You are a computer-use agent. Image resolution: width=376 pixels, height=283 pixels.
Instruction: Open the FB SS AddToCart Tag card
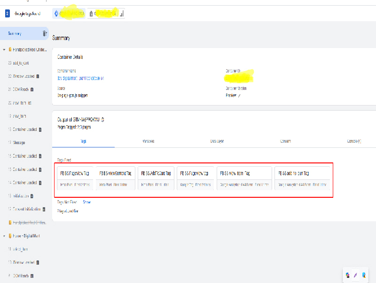[156, 178]
